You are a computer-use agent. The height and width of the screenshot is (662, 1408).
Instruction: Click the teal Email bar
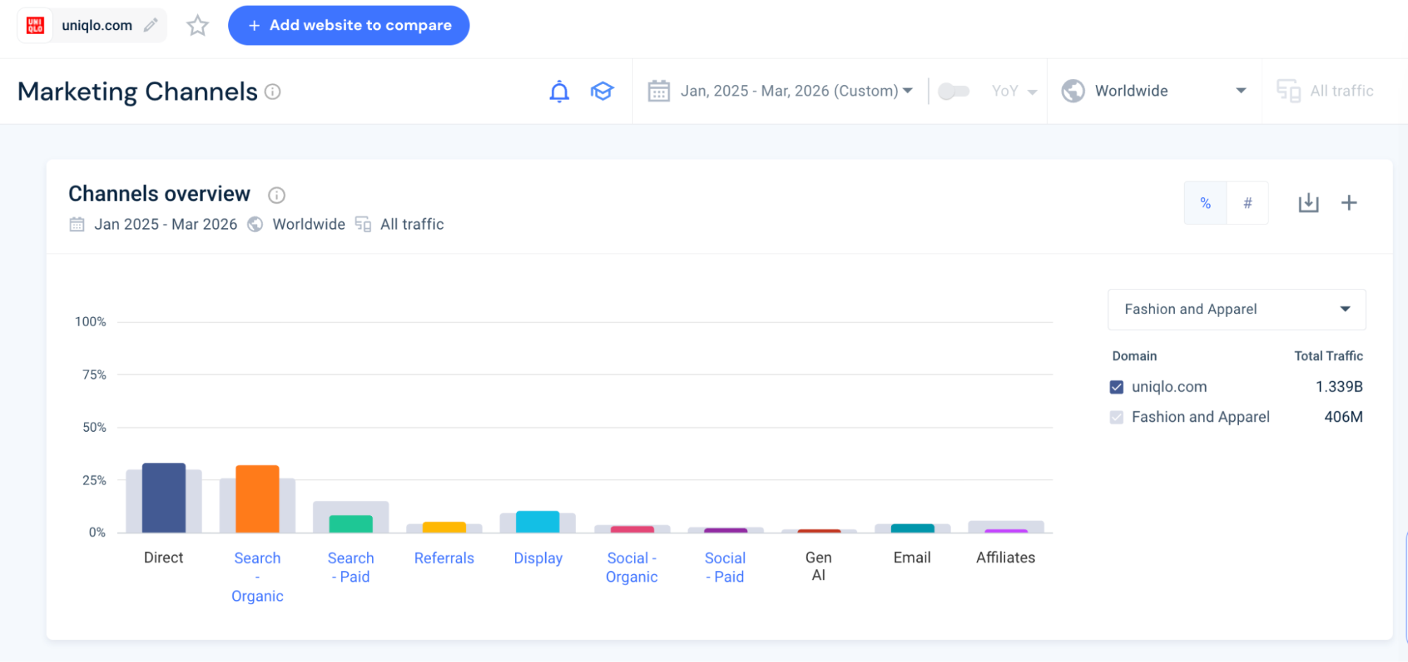click(x=913, y=528)
